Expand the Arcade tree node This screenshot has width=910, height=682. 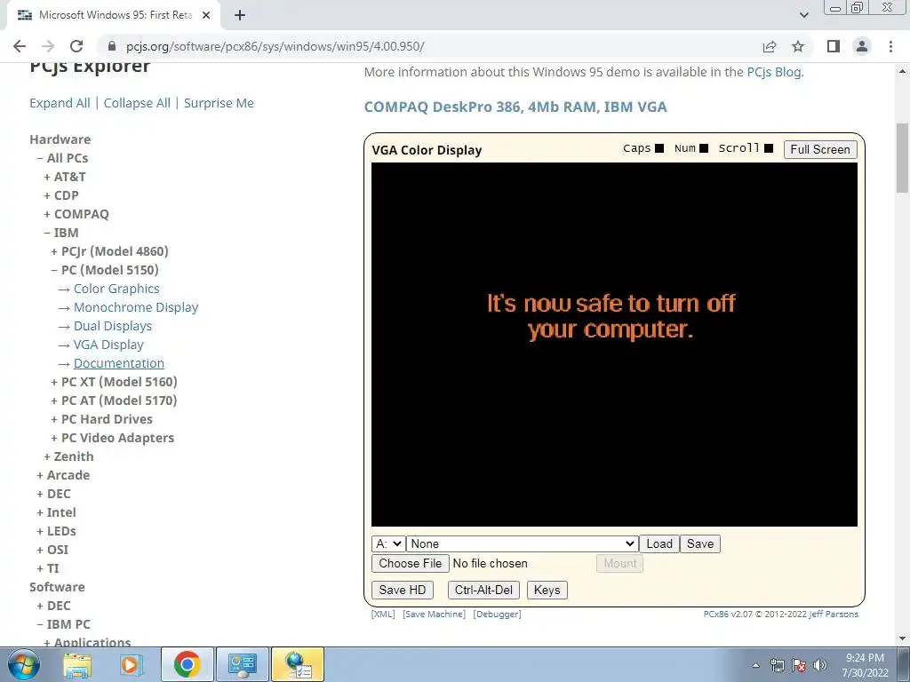tap(63, 475)
